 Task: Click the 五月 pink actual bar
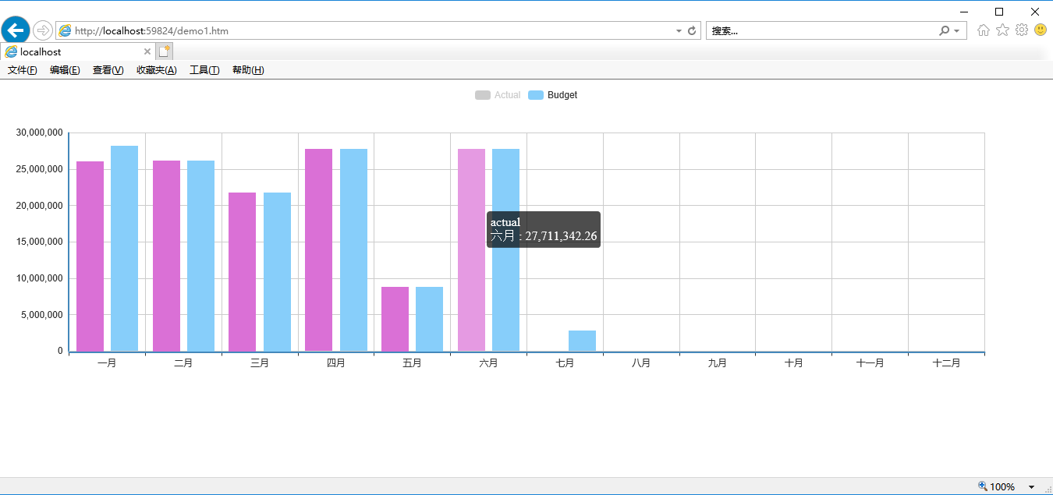[395, 319]
